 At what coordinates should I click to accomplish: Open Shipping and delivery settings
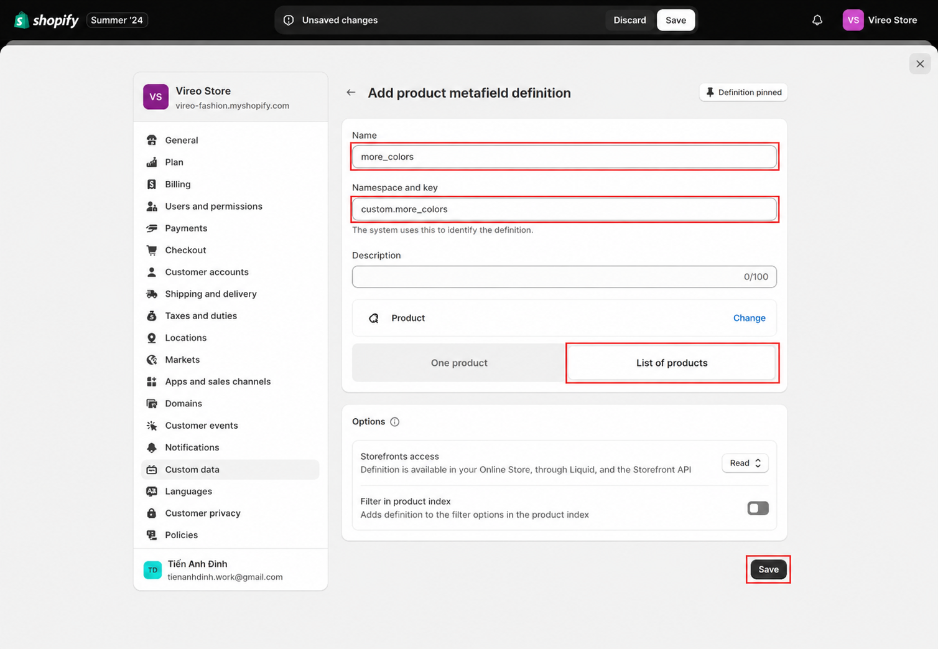pyautogui.click(x=230, y=294)
